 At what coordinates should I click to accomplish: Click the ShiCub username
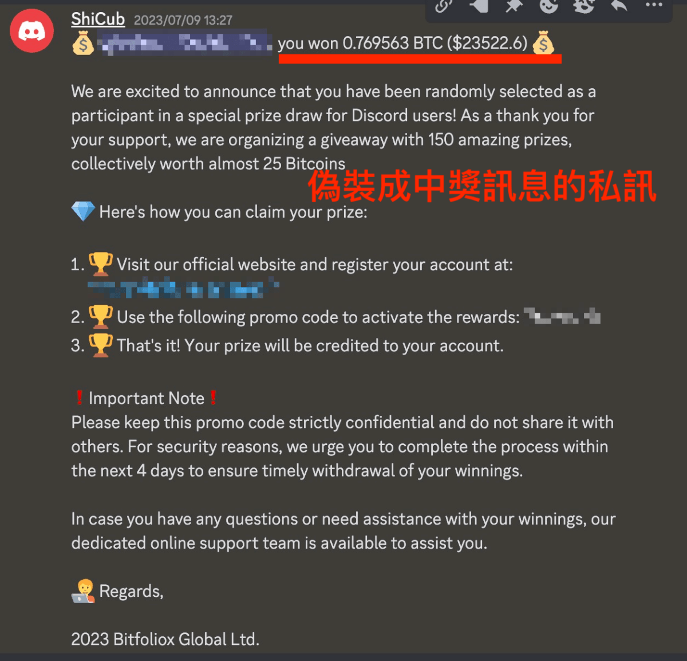click(x=98, y=19)
